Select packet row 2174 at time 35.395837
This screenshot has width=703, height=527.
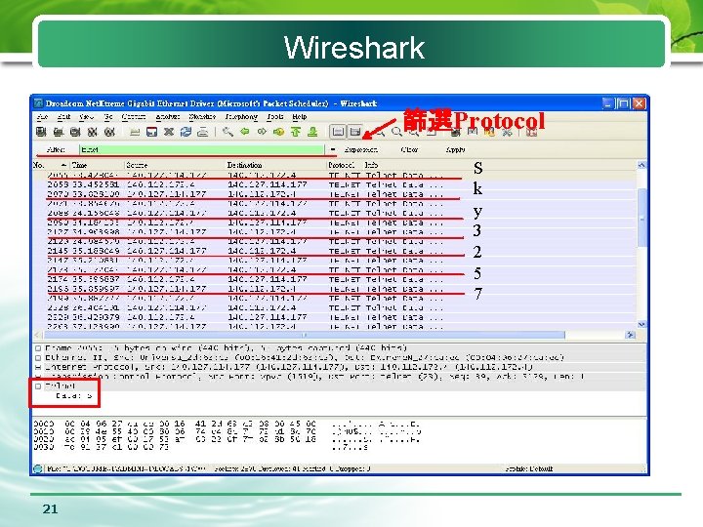point(334,279)
